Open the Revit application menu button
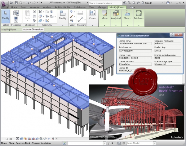The image size is (186, 146). tap(5, 4)
